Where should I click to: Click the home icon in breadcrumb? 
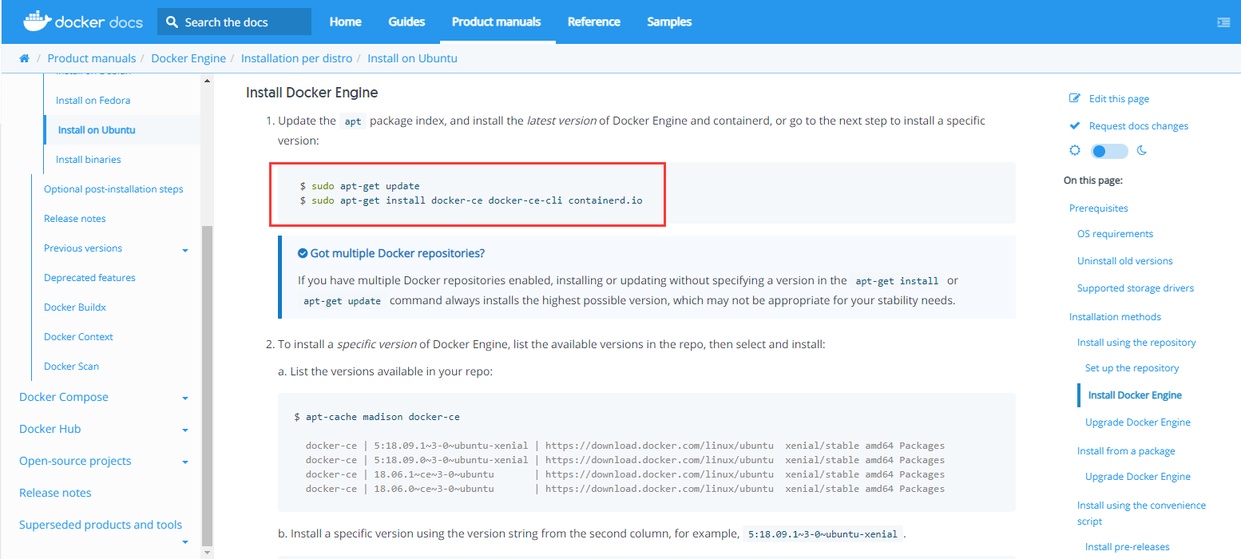(x=24, y=58)
